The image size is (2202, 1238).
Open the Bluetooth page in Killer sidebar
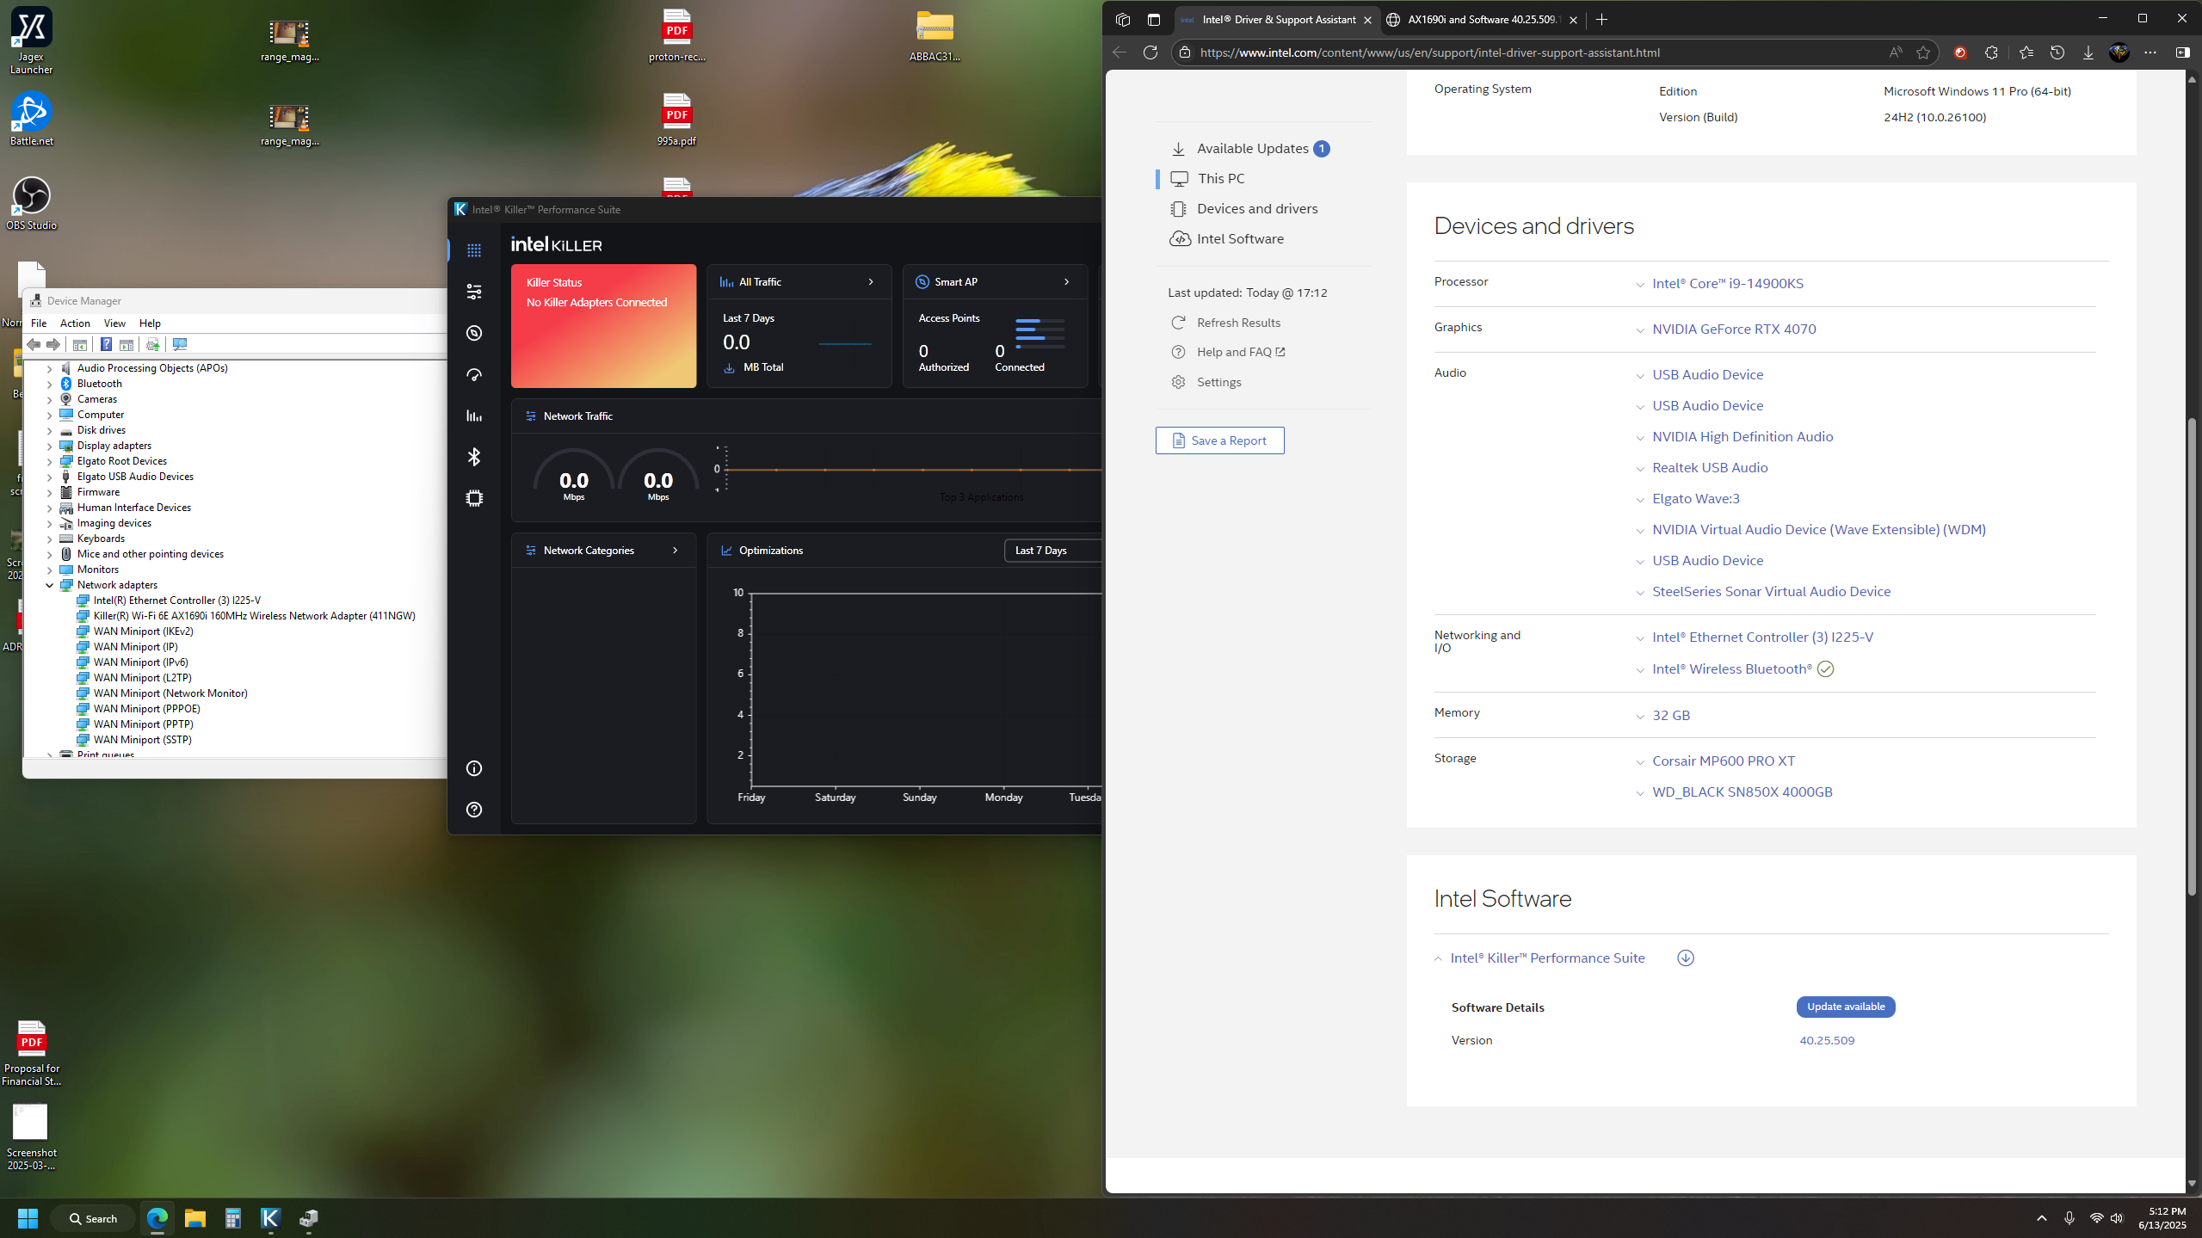(474, 457)
